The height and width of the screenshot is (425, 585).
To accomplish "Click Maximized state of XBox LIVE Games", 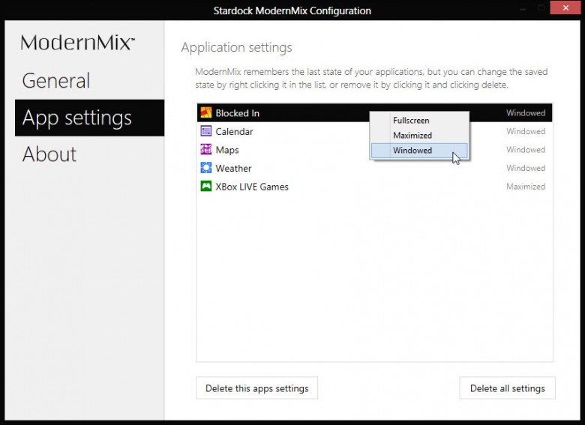I will click(x=526, y=186).
